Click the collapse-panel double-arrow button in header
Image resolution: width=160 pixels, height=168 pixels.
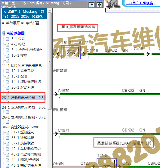pyautogui.click(x=99, y=4)
